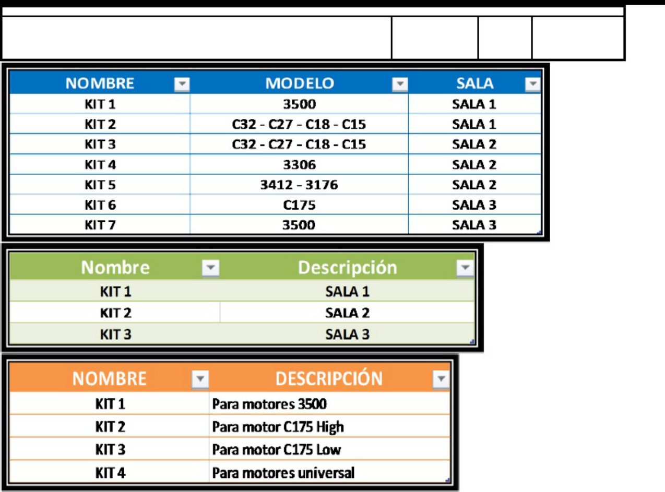Select the Descripción header in green table
Screen dimensions: 665x492
pos(347,268)
